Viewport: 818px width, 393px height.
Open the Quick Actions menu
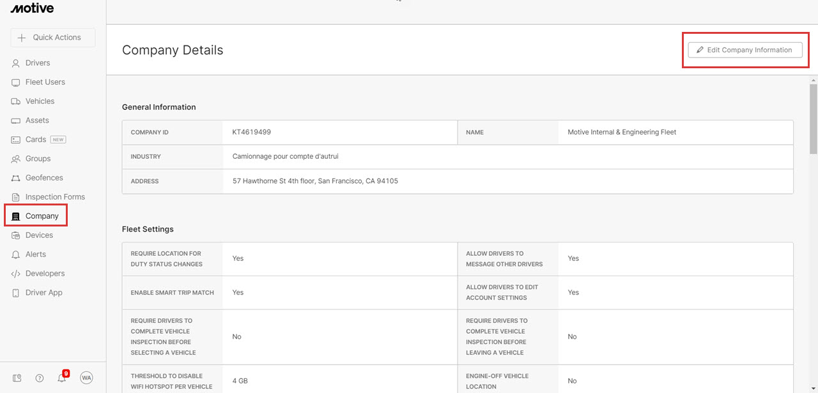tap(52, 38)
